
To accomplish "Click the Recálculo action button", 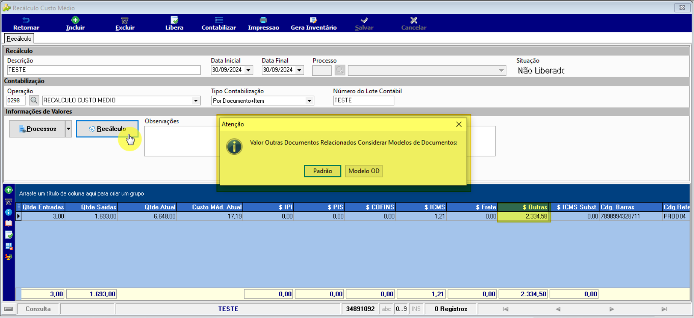I will pos(107,129).
